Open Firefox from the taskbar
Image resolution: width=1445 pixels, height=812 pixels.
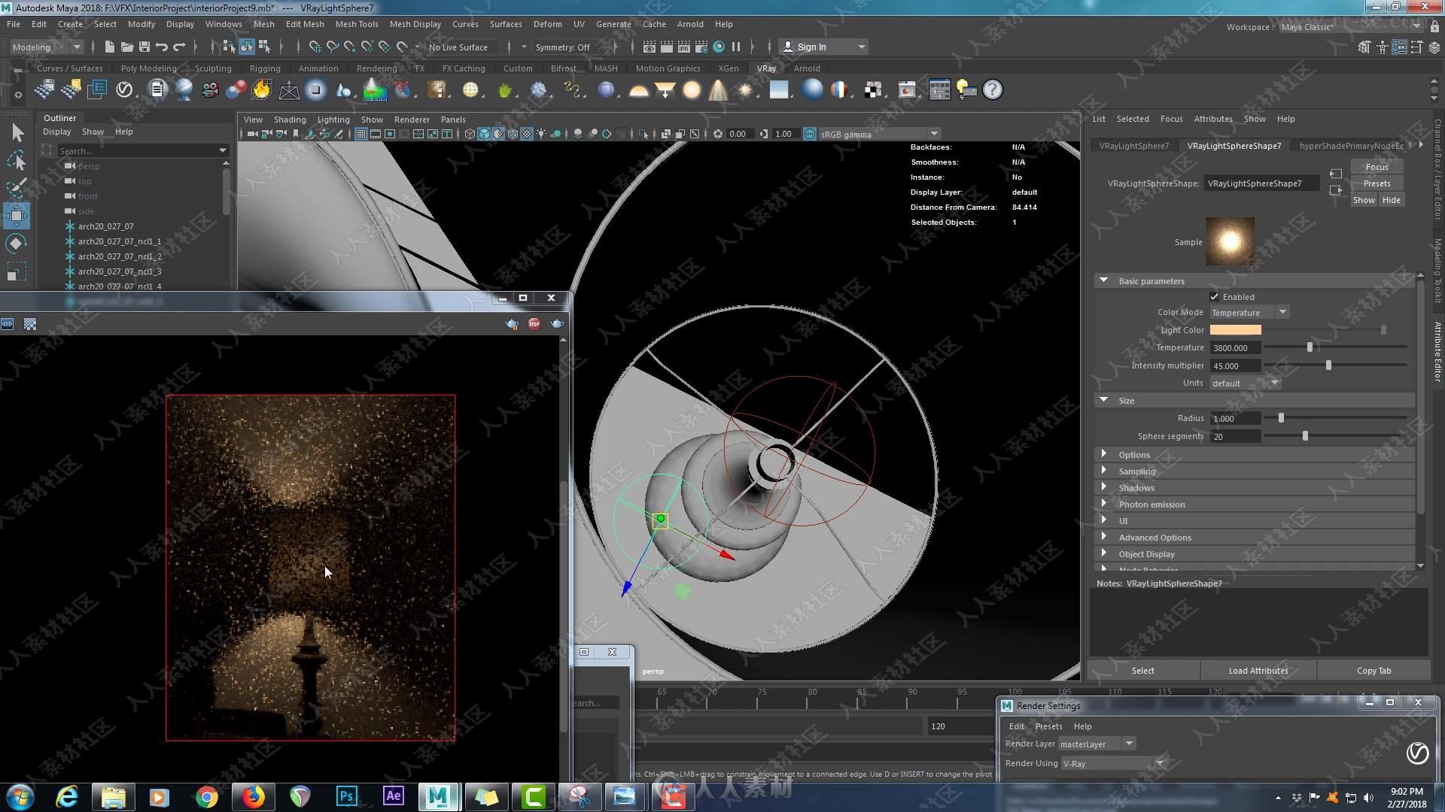pos(254,796)
